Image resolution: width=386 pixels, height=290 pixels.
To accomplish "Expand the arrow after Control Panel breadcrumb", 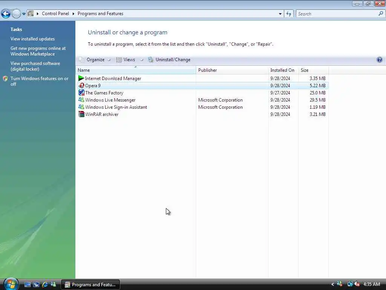I will tap(73, 14).
